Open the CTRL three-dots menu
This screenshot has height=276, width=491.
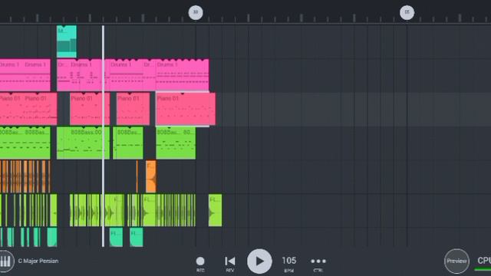[x=318, y=264]
